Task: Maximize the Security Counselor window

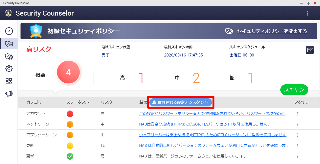Action: (x=308, y=3)
